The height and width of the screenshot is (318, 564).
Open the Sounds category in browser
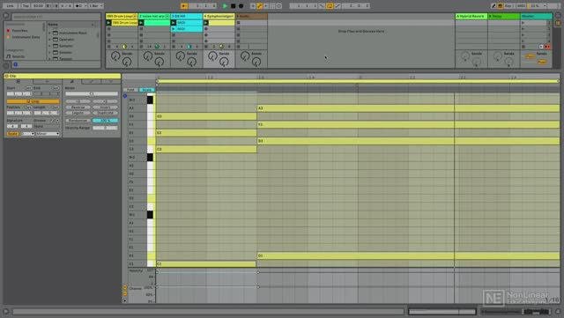[x=18, y=56]
